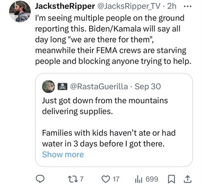The height and width of the screenshot is (190, 202).
Task: Click the reply speech bubble icon
Action: click(x=40, y=179)
